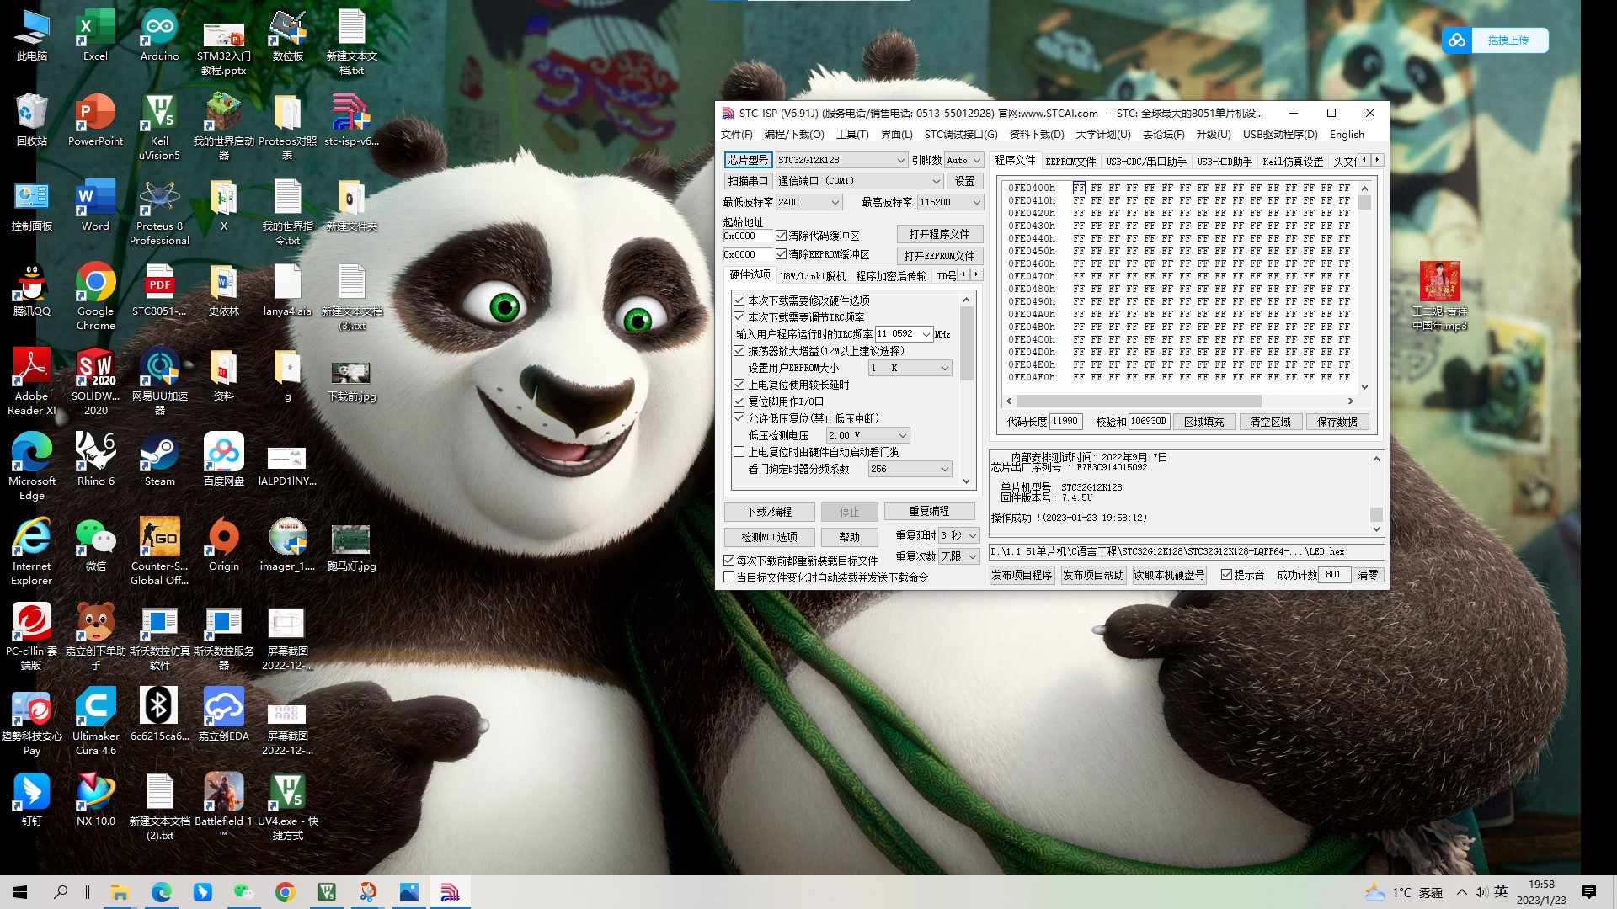Open watchdog prescaler 256 dropdown
This screenshot has height=909, width=1617.
tap(944, 469)
